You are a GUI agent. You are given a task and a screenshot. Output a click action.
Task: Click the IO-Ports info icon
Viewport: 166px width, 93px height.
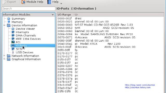click(13, 45)
